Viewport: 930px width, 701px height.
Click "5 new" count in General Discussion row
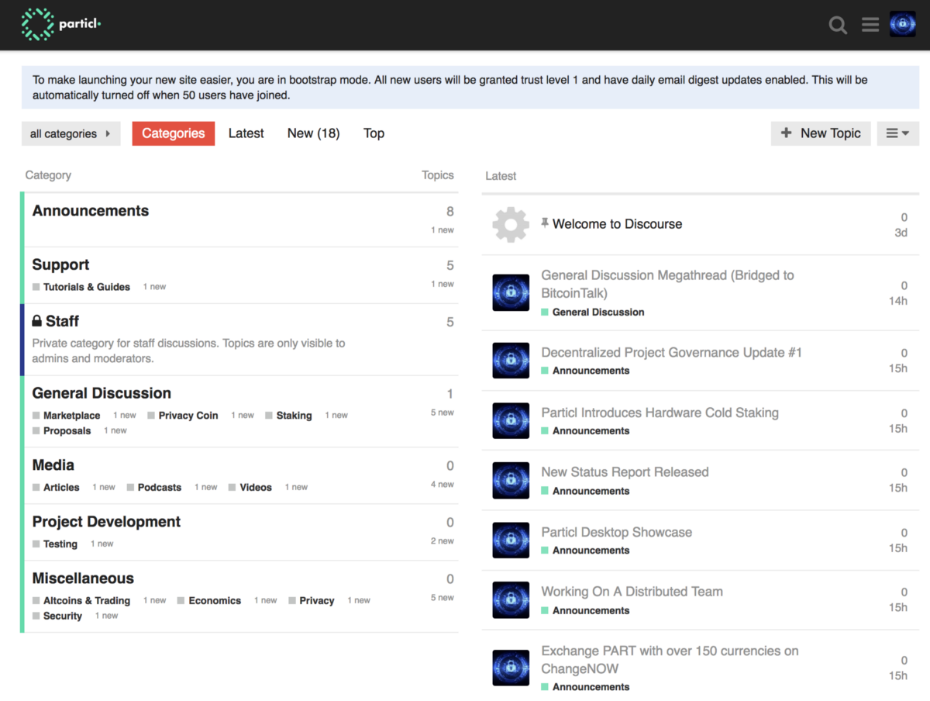point(443,413)
